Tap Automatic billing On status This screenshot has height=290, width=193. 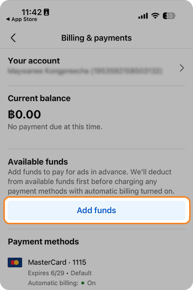pyautogui.click(x=62, y=283)
